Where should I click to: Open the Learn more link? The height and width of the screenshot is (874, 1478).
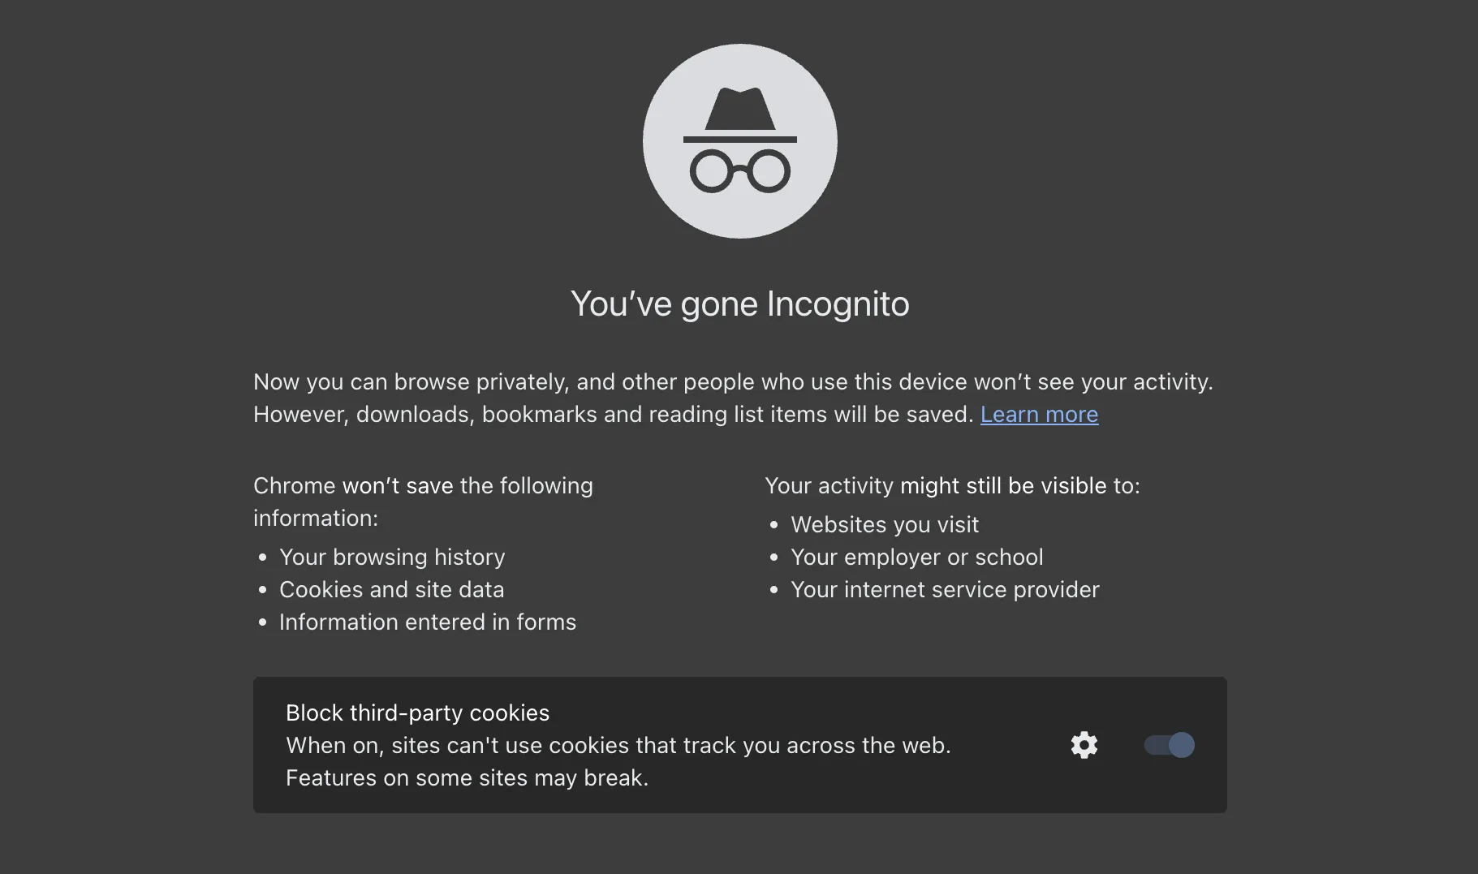pos(1039,414)
